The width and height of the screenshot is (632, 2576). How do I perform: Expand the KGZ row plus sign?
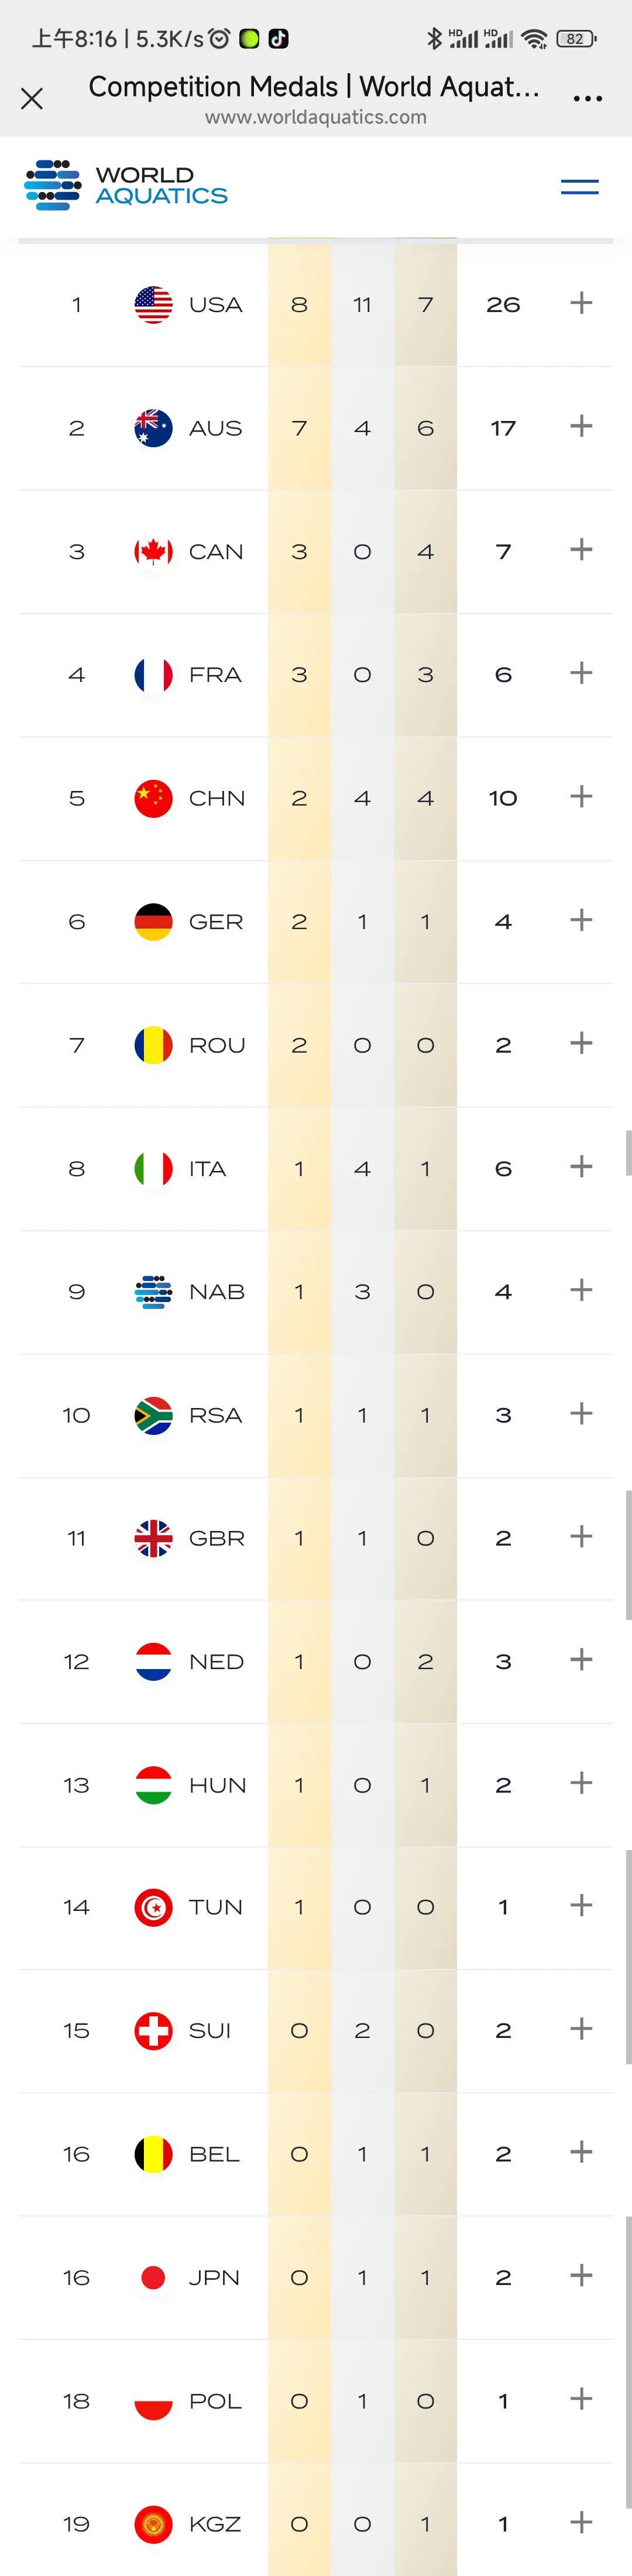pos(581,2523)
